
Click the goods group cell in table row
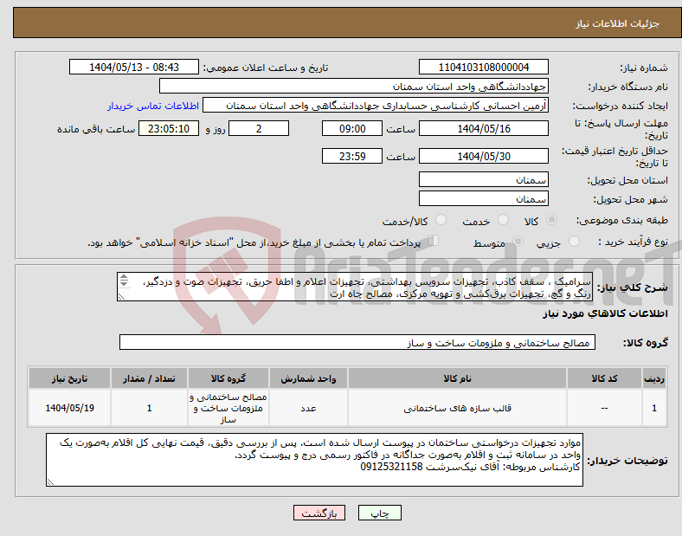[228, 408]
